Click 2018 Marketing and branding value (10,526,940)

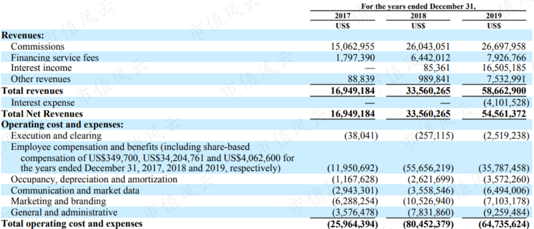[428, 201]
